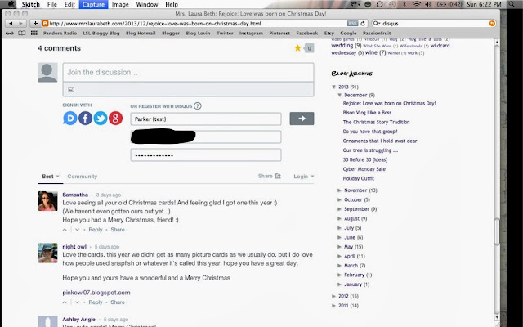
Task: Collapse the 2013 archive year
Action: pos(334,87)
